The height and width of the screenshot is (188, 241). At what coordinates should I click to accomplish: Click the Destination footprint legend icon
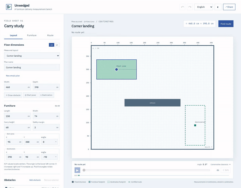click(108, 182)
